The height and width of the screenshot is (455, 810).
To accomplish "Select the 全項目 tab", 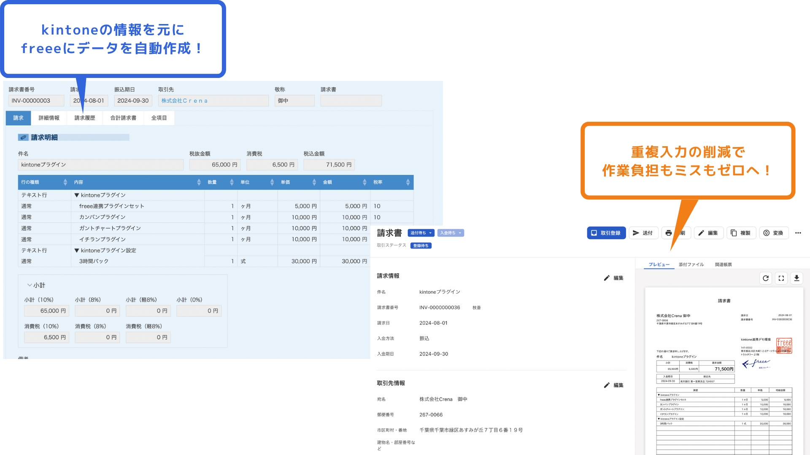I will (x=159, y=118).
